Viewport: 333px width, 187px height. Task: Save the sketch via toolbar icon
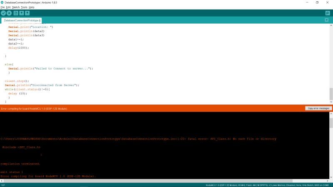tap(27, 13)
